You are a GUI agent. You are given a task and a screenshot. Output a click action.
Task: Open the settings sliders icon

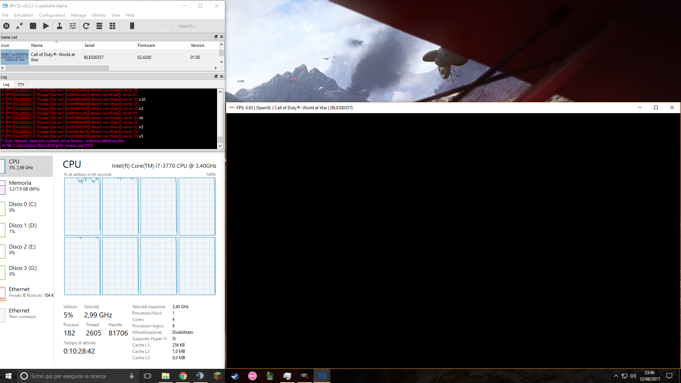(x=73, y=26)
